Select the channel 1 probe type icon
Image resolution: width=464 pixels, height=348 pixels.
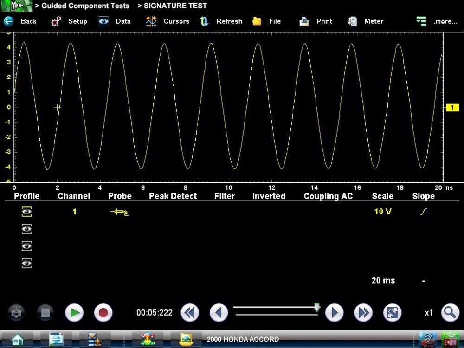[120, 212]
